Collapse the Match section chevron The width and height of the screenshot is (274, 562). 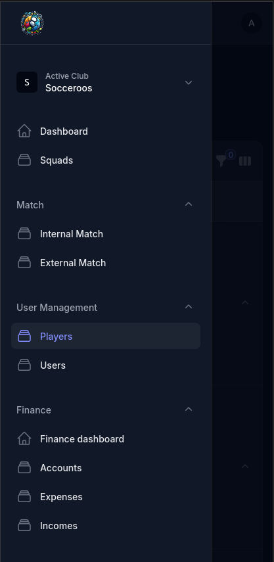(189, 204)
